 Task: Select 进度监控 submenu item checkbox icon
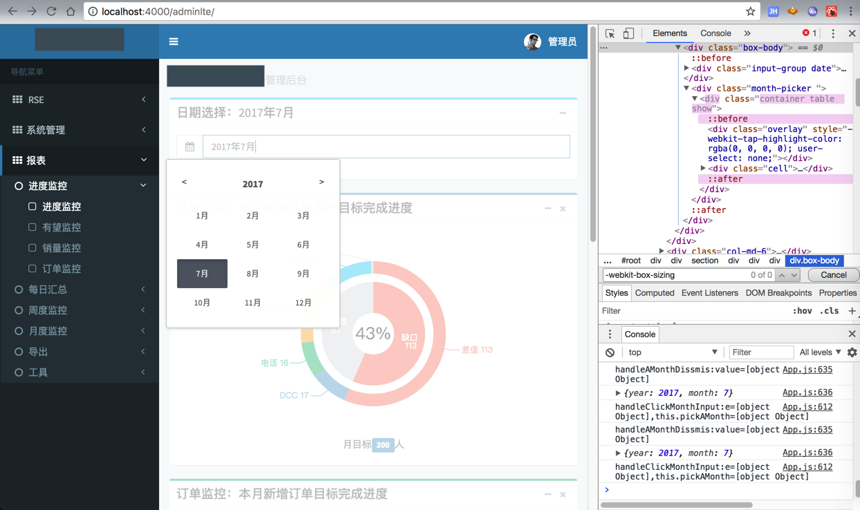(x=32, y=206)
